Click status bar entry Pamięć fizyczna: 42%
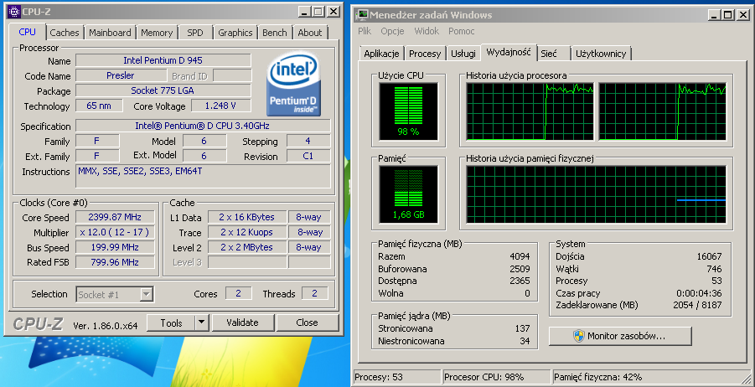Screen dimensions: 755x387 pyautogui.click(x=649, y=378)
